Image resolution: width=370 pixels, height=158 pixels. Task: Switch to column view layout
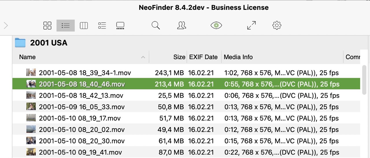click(x=84, y=26)
